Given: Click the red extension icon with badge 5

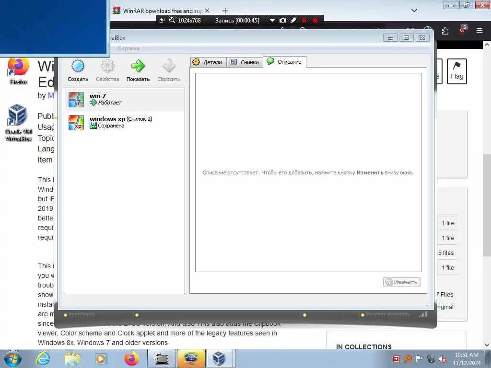Looking at the screenshot, I should [x=463, y=30].
